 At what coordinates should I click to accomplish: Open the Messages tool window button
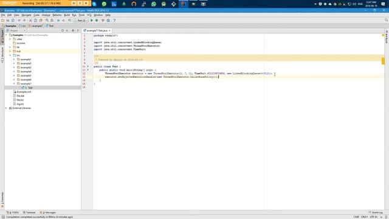(x=48, y=212)
